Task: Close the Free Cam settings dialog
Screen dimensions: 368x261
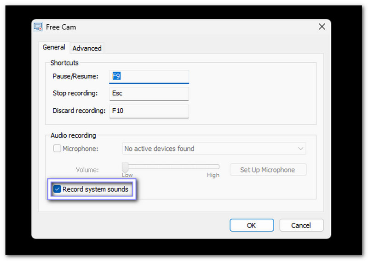Action: [x=322, y=27]
